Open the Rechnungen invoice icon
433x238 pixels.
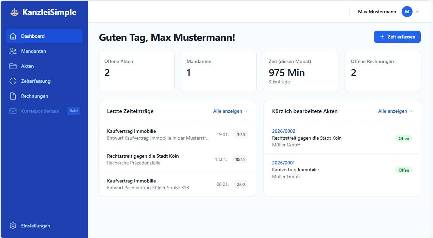pos(13,96)
